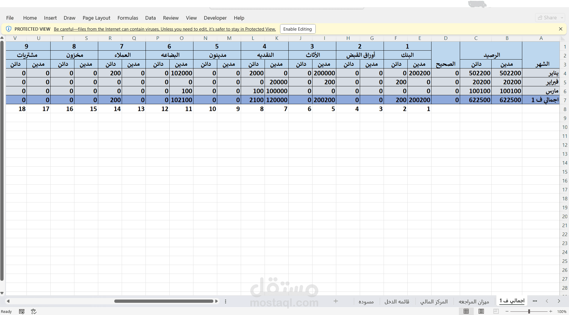This screenshot has width=569, height=315.
Task: Click the zoom out minus button
Action: click(x=507, y=311)
